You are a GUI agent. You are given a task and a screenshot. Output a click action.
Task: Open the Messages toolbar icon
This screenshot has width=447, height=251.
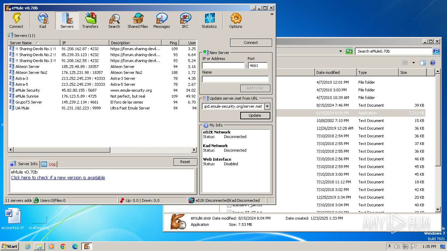pyautogui.click(x=161, y=21)
